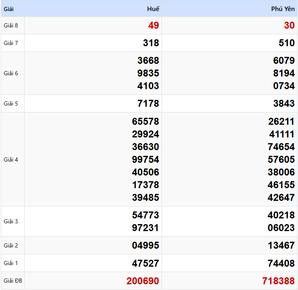This screenshot has height=290, width=298.
Task: Click Phú Yên Giải 8 number 30
Action: pyautogui.click(x=289, y=25)
